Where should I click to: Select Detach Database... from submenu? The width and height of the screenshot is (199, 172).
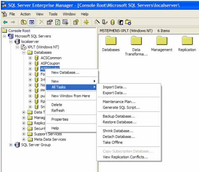[x=129, y=137]
